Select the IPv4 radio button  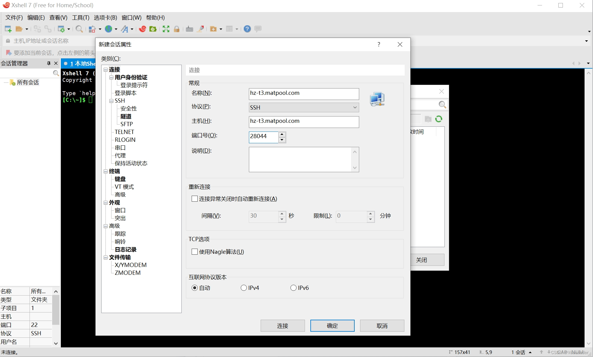coord(244,288)
